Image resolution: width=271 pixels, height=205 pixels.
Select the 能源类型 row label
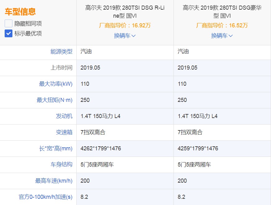click(61, 52)
